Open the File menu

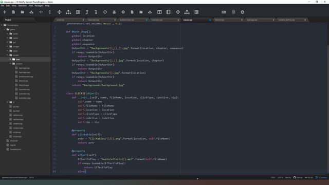(3, 6)
